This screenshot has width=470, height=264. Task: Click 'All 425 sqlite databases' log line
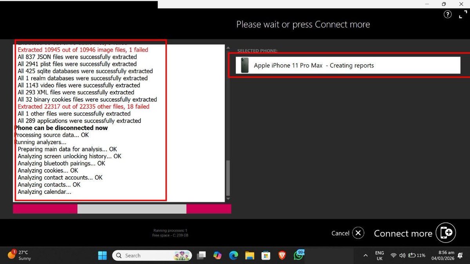point(85,71)
